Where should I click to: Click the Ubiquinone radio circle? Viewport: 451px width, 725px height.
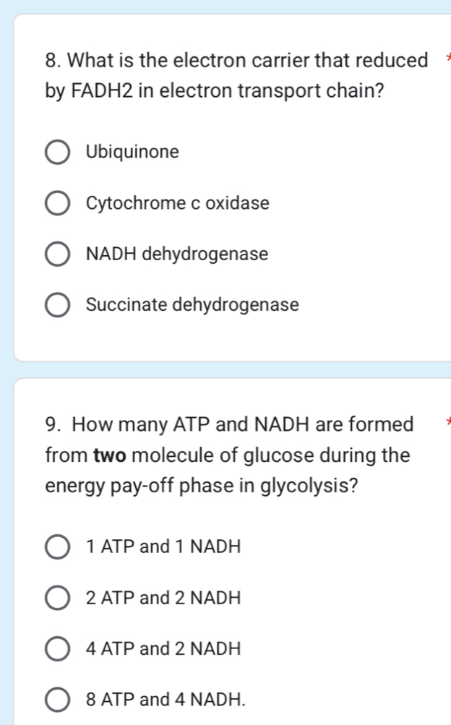coord(57,152)
